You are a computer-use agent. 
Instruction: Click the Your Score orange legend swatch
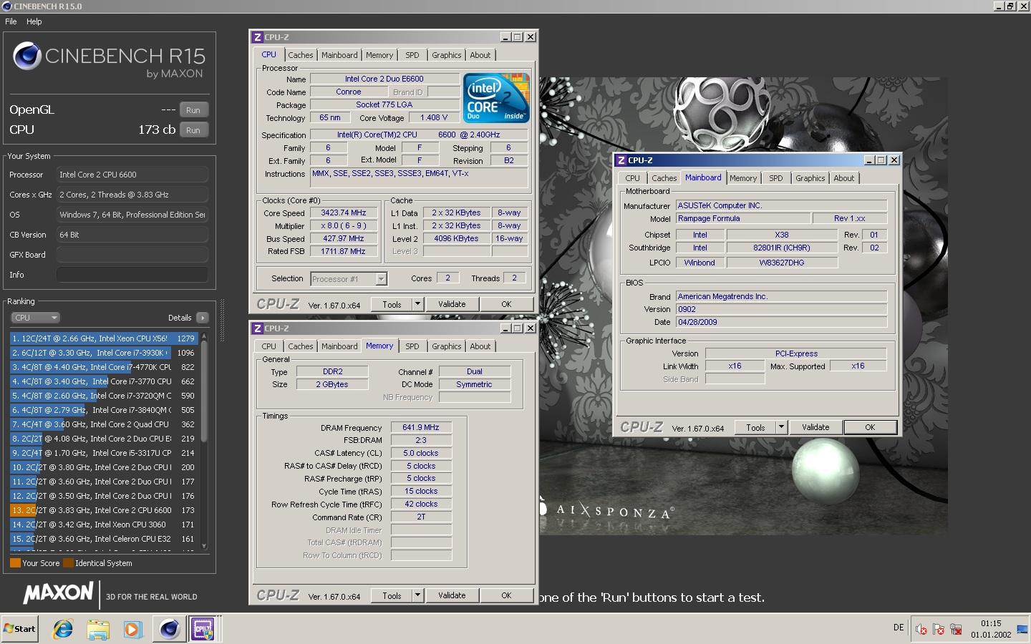point(15,563)
